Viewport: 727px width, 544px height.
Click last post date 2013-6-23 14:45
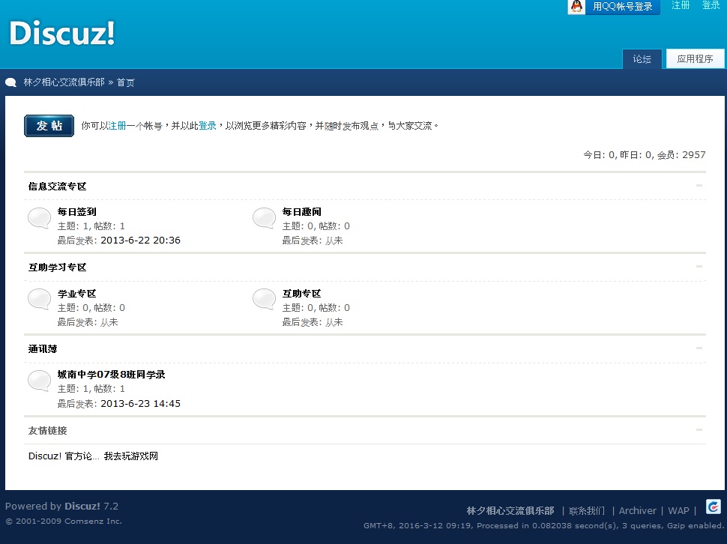click(140, 403)
